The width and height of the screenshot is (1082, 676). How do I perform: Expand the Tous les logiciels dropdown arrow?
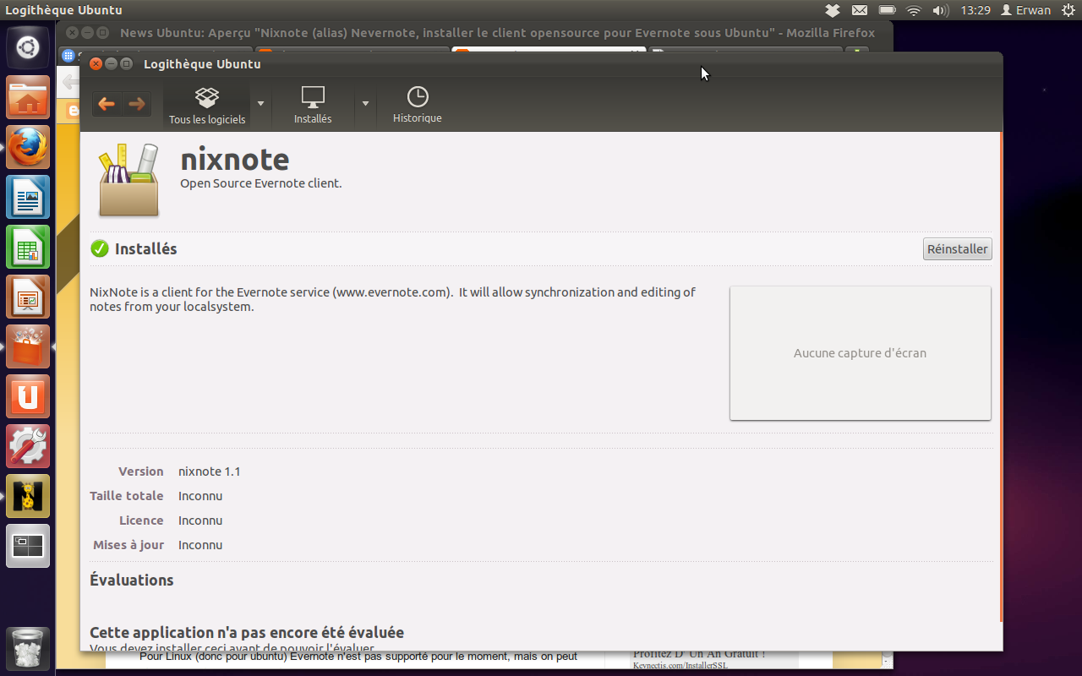(260, 104)
